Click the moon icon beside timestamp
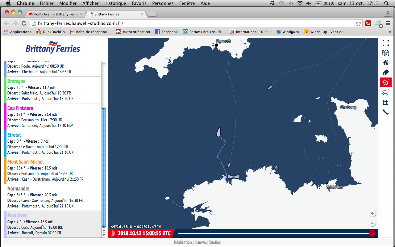Image resolution: width=395 pixels, height=247 pixels. point(113,233)
